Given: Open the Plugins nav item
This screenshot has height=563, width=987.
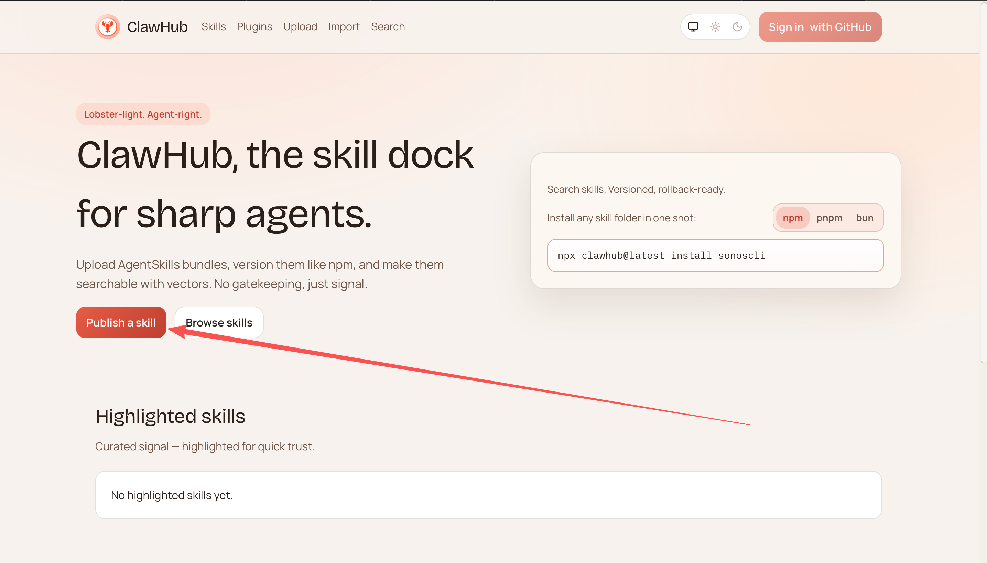Looking at the screenshot, I should pyautogui.click(x=254, y=27).
